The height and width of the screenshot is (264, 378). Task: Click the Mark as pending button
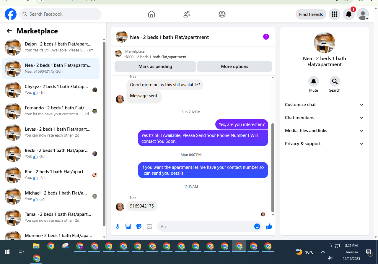point(155,67)
